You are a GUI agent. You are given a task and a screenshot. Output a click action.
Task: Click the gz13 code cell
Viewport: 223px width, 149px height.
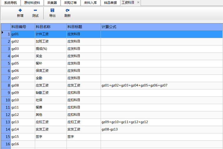tap(23, 122)
